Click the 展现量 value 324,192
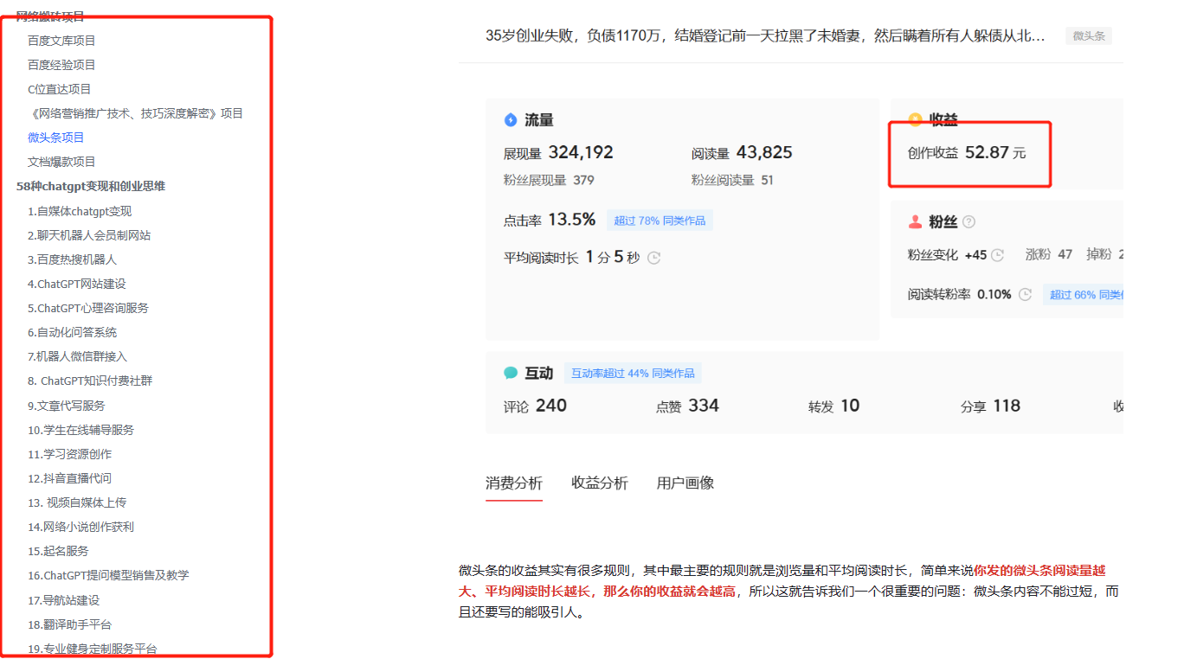 coord(581,152)
